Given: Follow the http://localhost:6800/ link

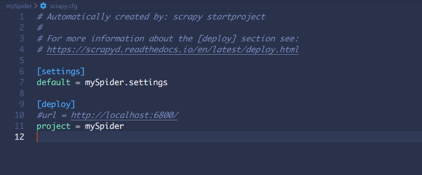Looking at the screenshot, I should tap(124, 115).
